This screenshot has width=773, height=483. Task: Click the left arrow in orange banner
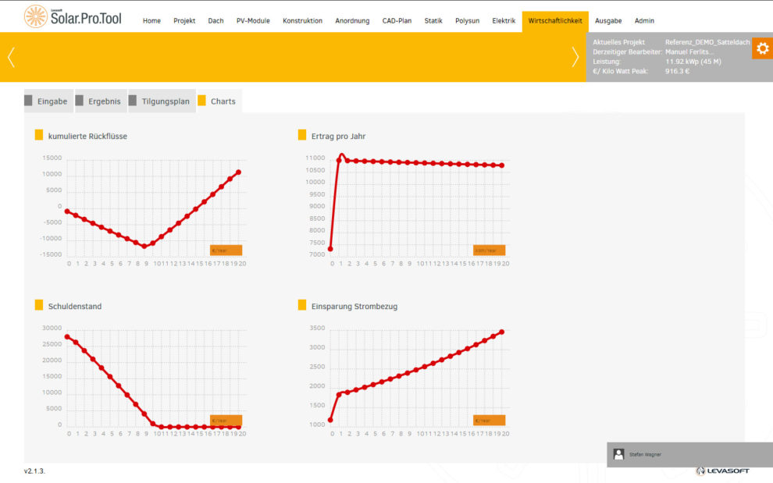11,57
